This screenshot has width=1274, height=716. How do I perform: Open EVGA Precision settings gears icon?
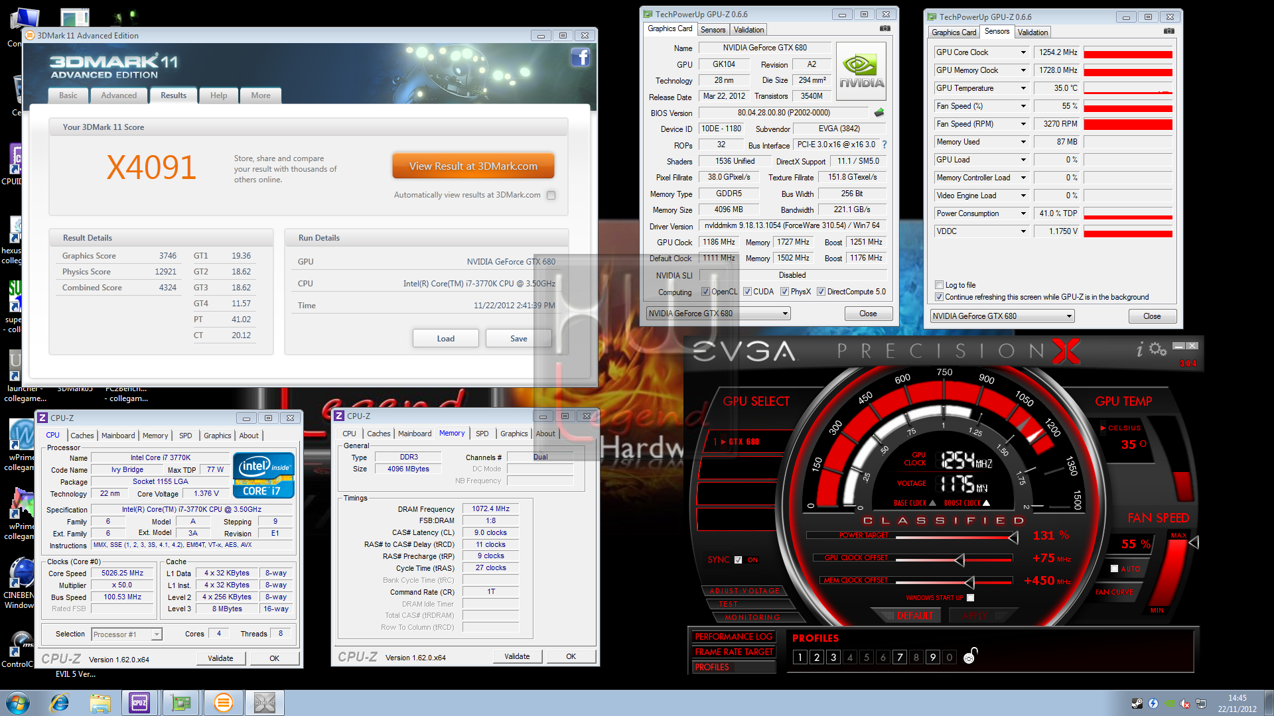pyautogui.click(x=1158, y=349)
